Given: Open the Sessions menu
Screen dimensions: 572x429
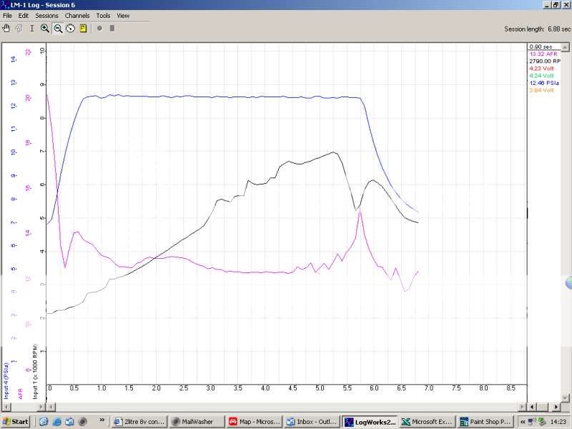Looking at the screenshot, I should pos(46,15).
